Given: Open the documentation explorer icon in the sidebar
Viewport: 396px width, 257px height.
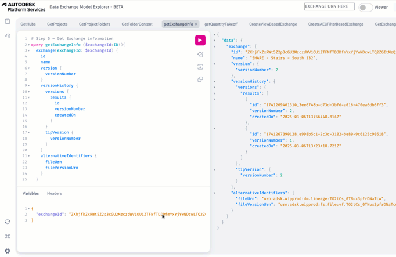Looking at the screenshot, I should [x=8, y=21].
